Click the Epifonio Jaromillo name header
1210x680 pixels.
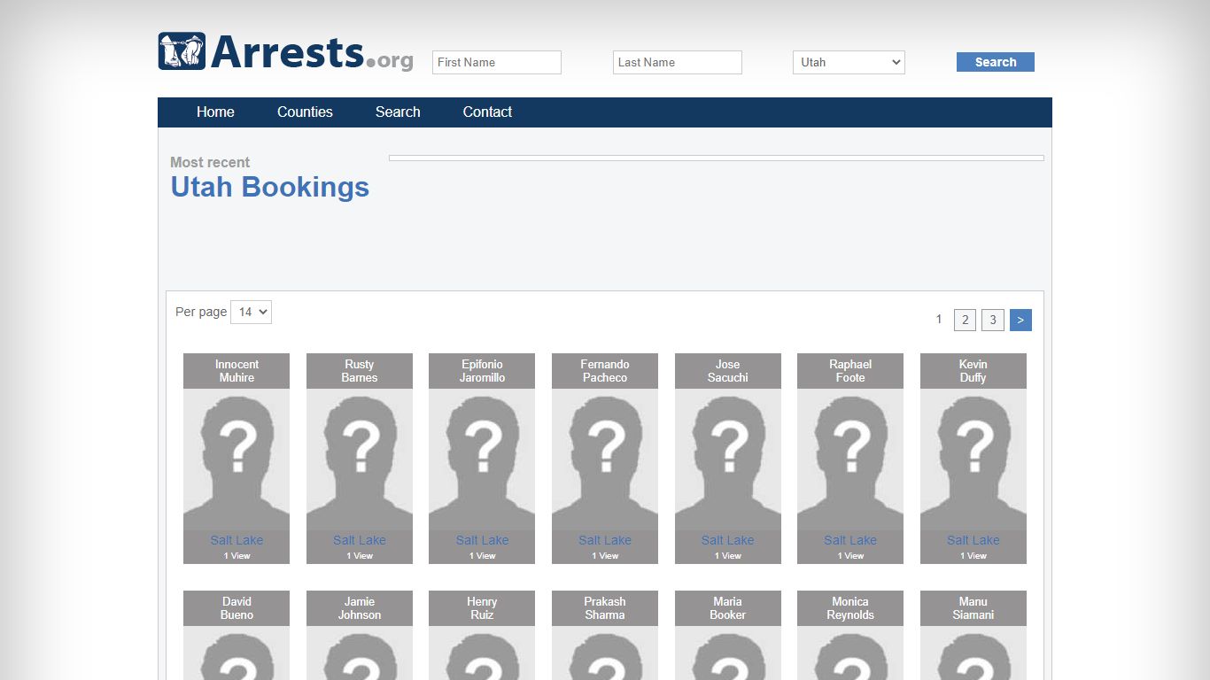[x=482, y=371]
